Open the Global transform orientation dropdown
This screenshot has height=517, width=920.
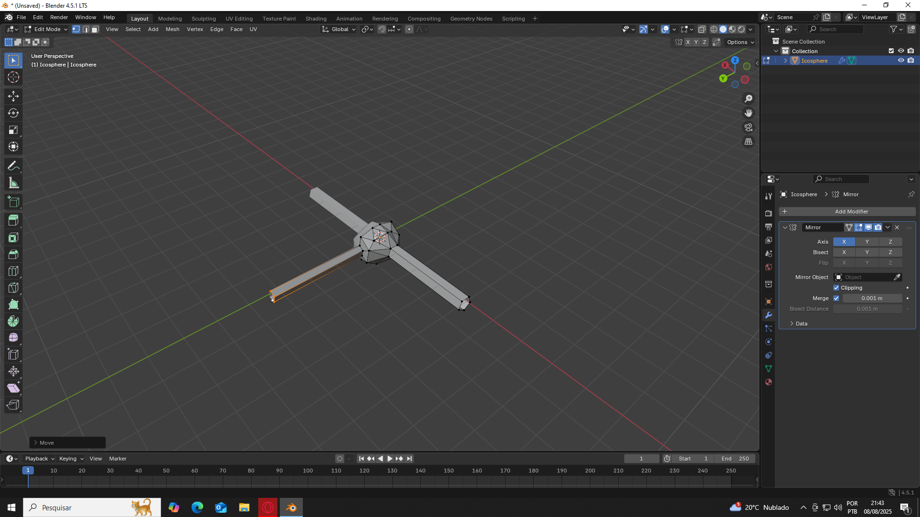[339, 29]
